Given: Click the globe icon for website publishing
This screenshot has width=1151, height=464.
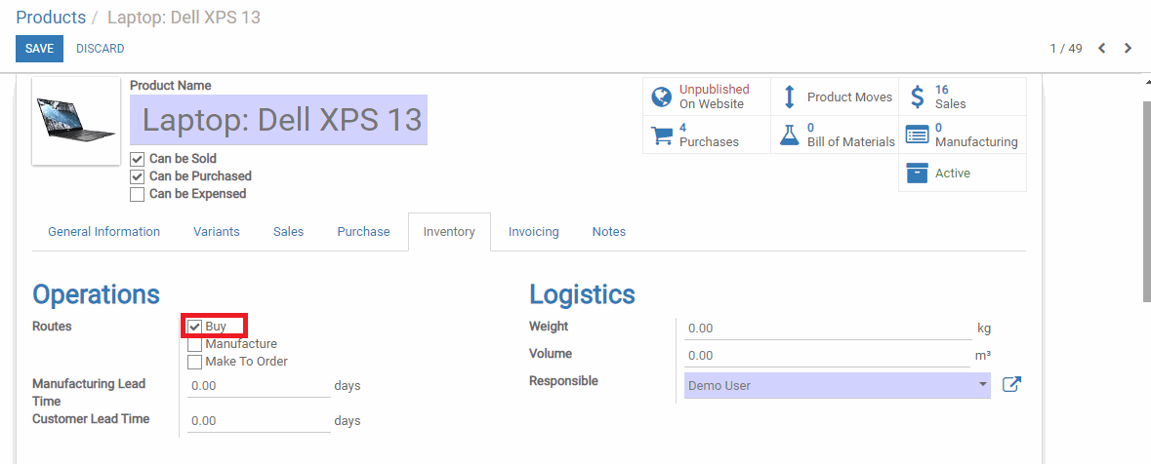Looking at the screenshot, I should coord(661,97).
